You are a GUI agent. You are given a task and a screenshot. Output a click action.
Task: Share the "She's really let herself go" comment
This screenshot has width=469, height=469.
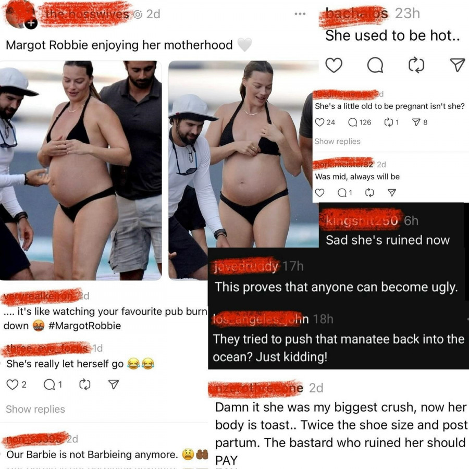click(114, 385)
